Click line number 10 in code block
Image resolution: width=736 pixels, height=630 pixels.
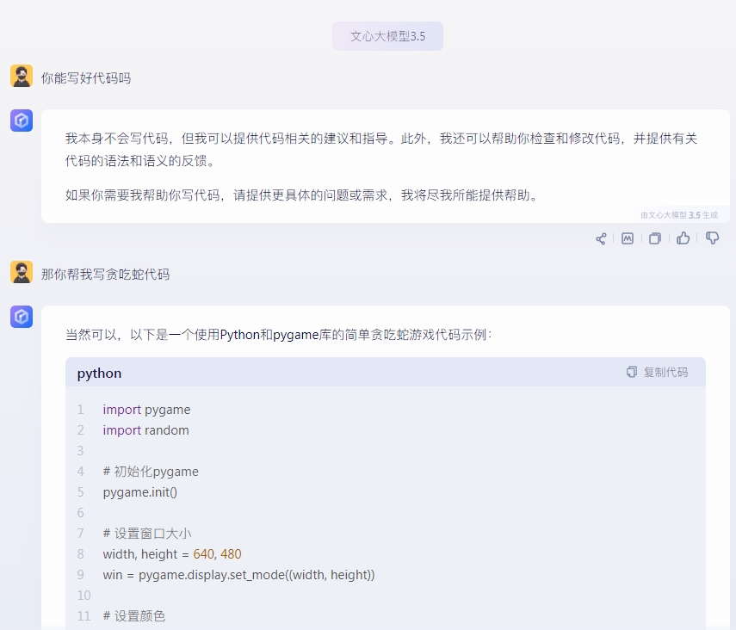[83, 596]
